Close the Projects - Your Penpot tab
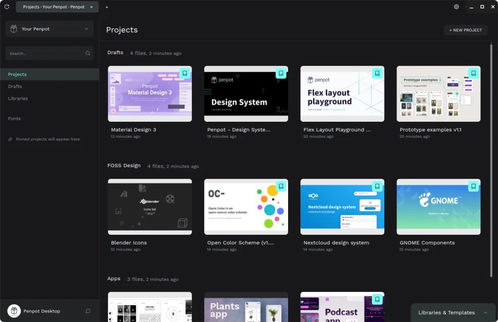Image resolution: width=498 pixels, height=322 pixels. (x=92, y=7)
